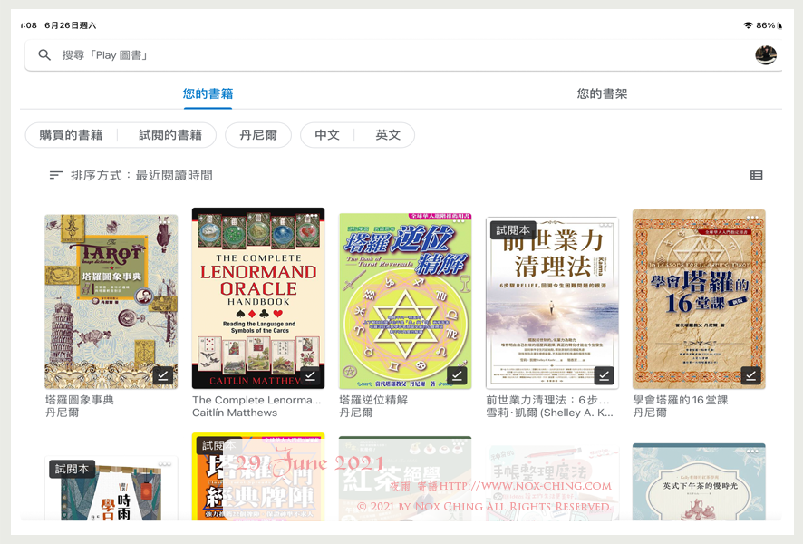Tap downloaded checkmark on 學會塔羅的16堂課 cover
The height and width of the screenshot is (544, 803).
[x=750, y=375]
